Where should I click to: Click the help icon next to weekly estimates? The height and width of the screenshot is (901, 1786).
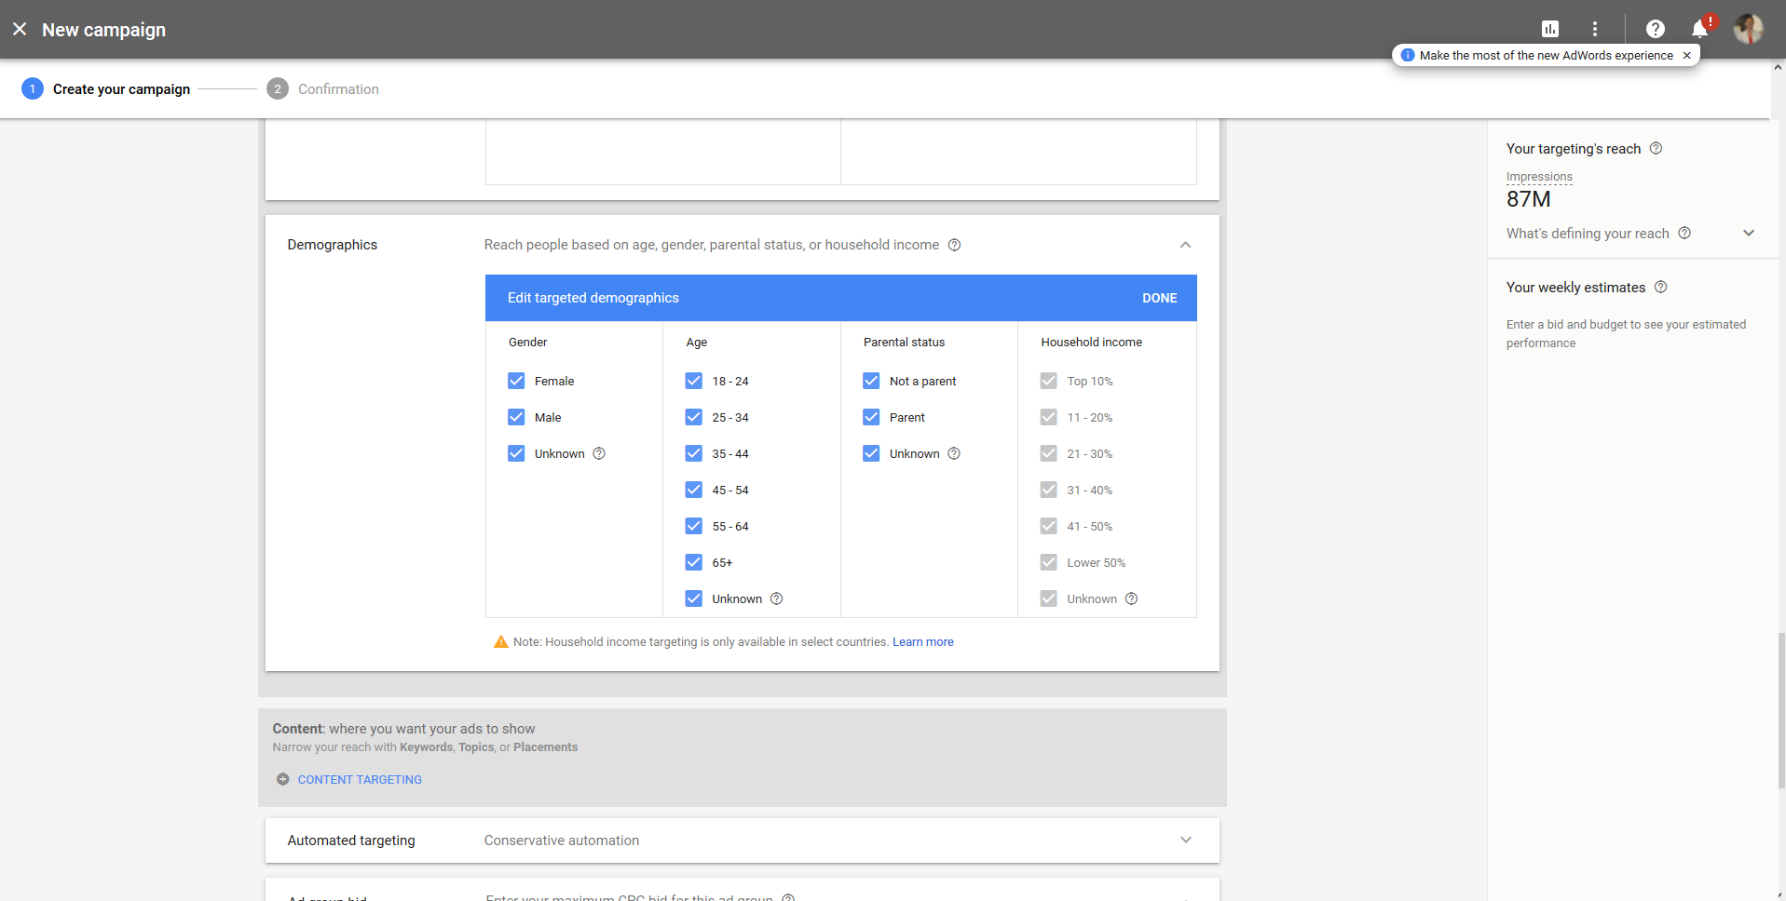coord(1661,287)
